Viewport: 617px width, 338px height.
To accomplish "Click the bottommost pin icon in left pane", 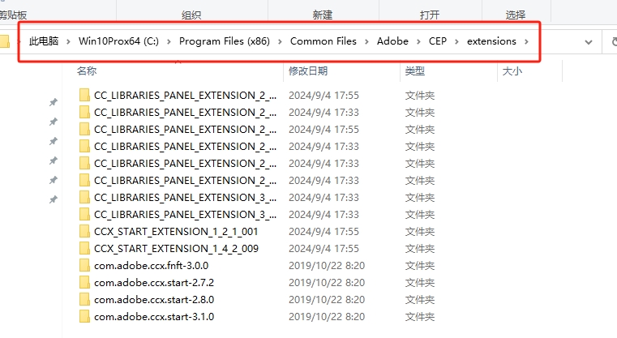I will click(54, 199).
